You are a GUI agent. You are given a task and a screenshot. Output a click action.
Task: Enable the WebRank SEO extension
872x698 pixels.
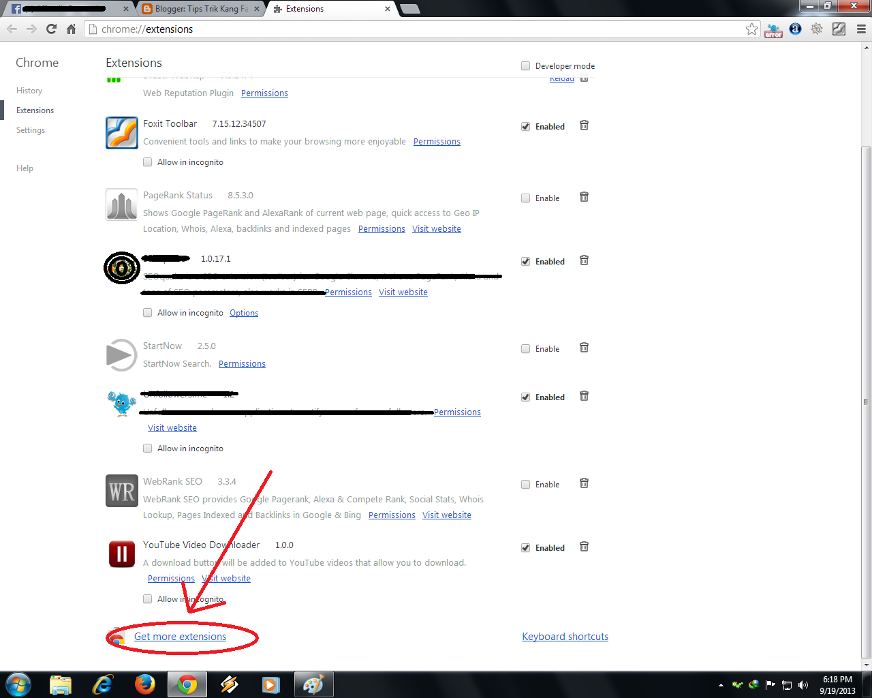tap(525, 485)
